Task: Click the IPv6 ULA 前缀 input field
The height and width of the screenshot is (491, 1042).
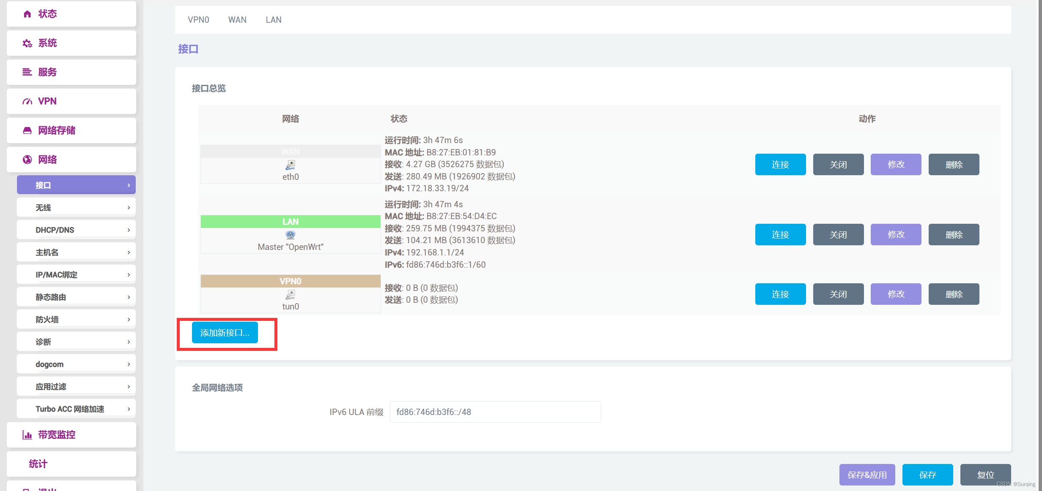Action: pos(495,412)
